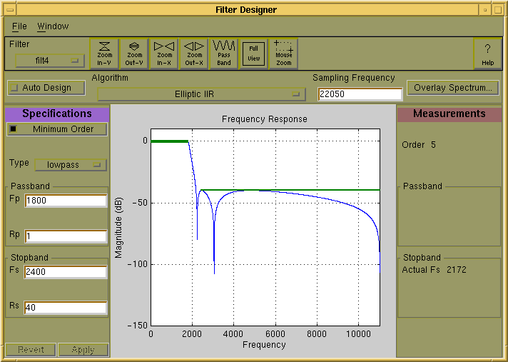Click the Rs stopband attenuation field
The image size is (508, 362).
65,308
